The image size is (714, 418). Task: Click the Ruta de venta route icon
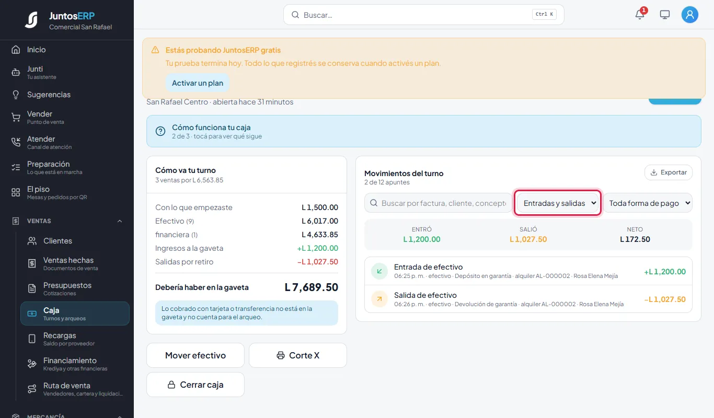pyautogui.click(x=32, y=389)
